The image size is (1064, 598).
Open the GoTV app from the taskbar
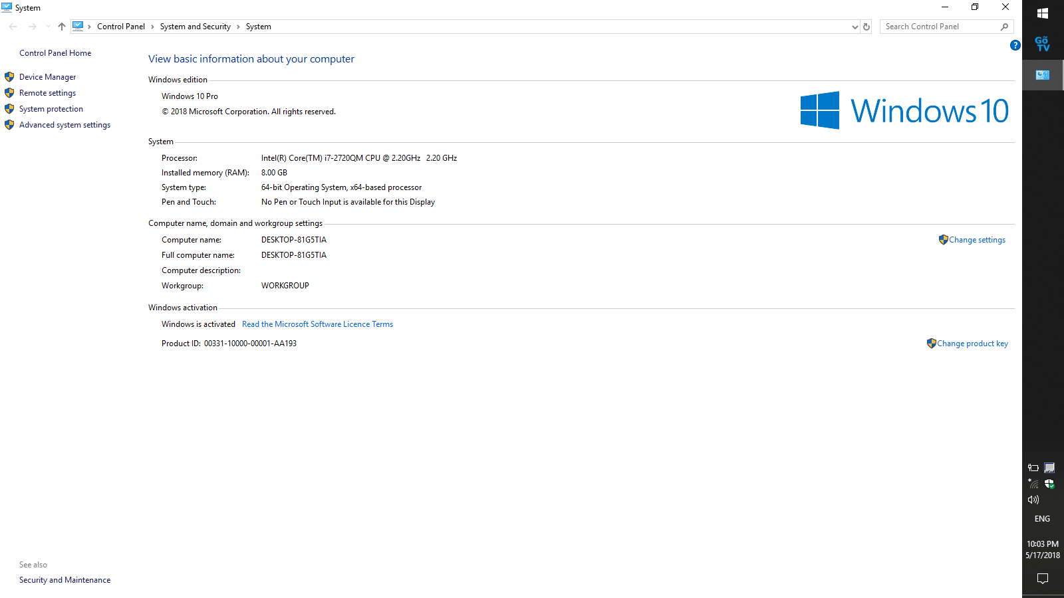(x=1043, y=44)
